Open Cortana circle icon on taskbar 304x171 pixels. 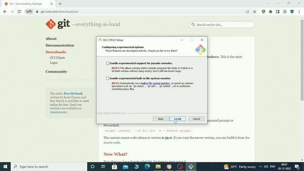point(93,167)
